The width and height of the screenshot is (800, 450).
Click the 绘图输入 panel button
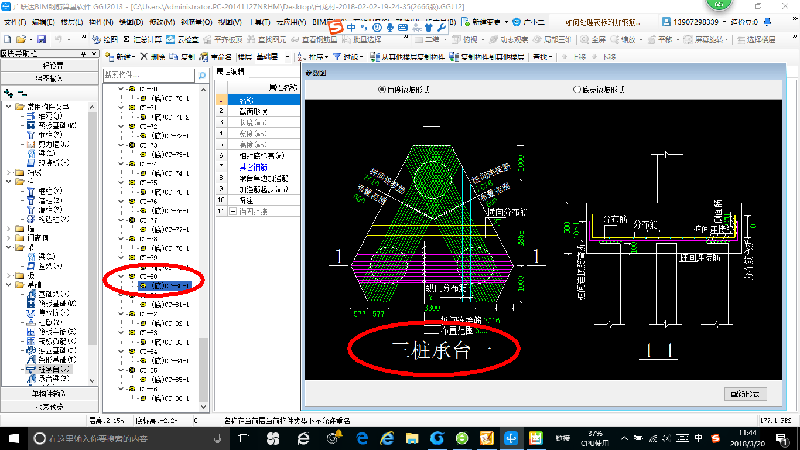pos(49,78)
